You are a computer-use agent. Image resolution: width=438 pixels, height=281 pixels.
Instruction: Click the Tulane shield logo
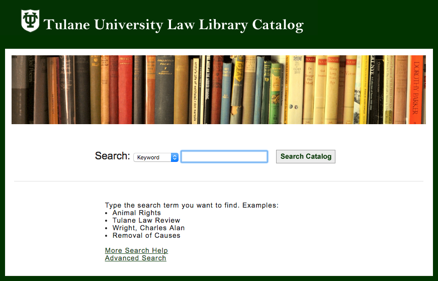(30, 21)
